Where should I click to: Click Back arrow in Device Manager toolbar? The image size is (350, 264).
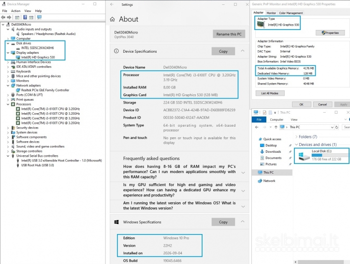[x=3, y=17]
